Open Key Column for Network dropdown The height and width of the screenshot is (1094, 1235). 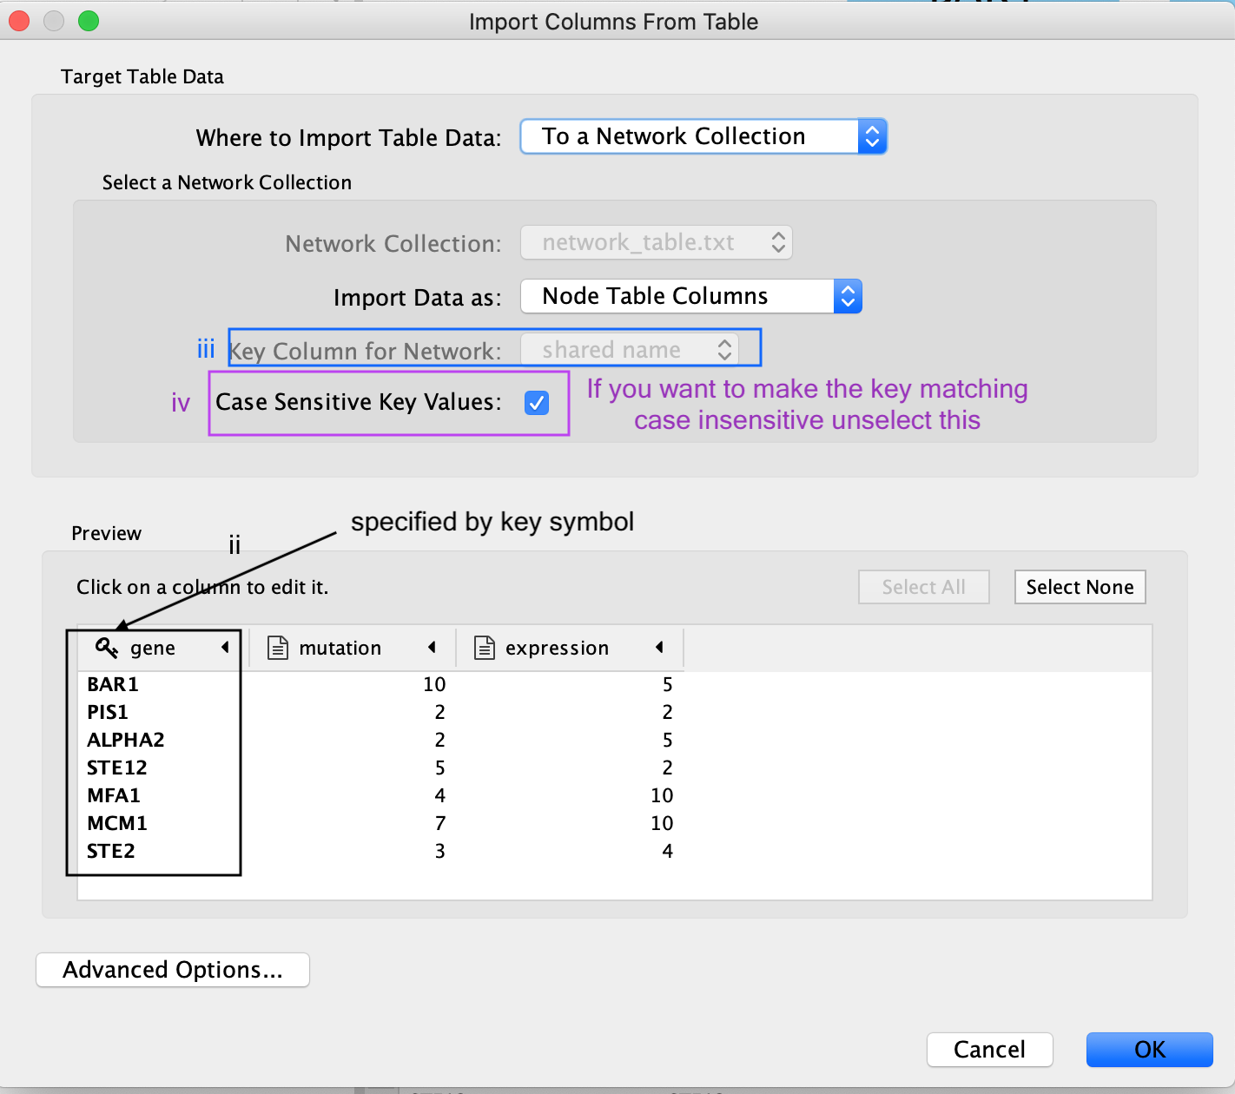point(630,350)
